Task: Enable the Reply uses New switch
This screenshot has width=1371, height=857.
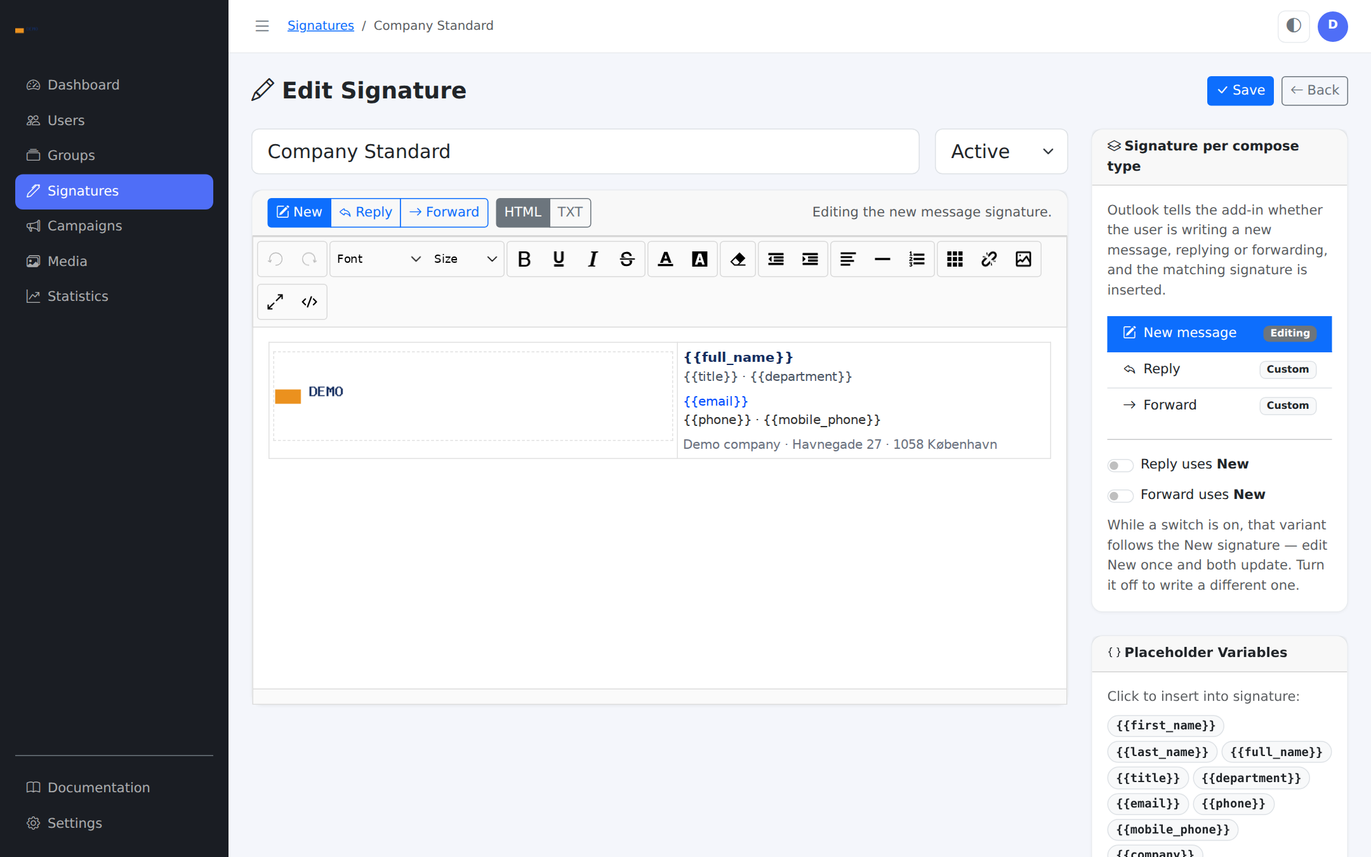Action: 1120,465
